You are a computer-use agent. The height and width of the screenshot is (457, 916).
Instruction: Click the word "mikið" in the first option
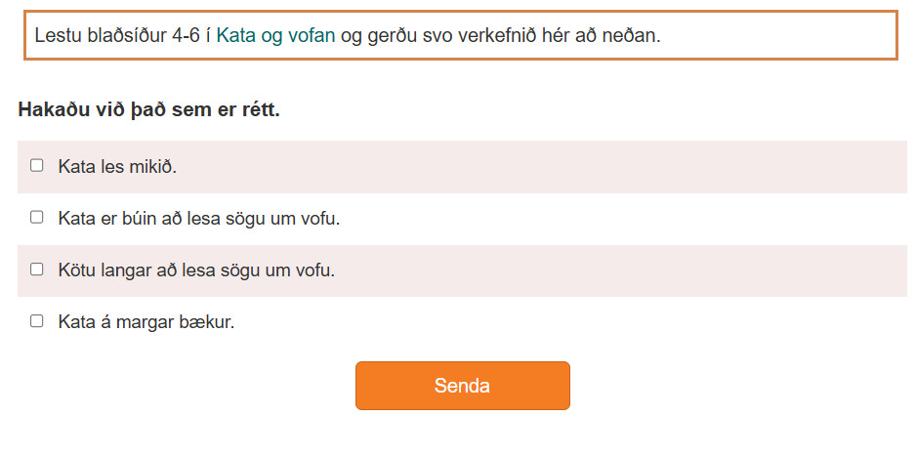(154, 167)
